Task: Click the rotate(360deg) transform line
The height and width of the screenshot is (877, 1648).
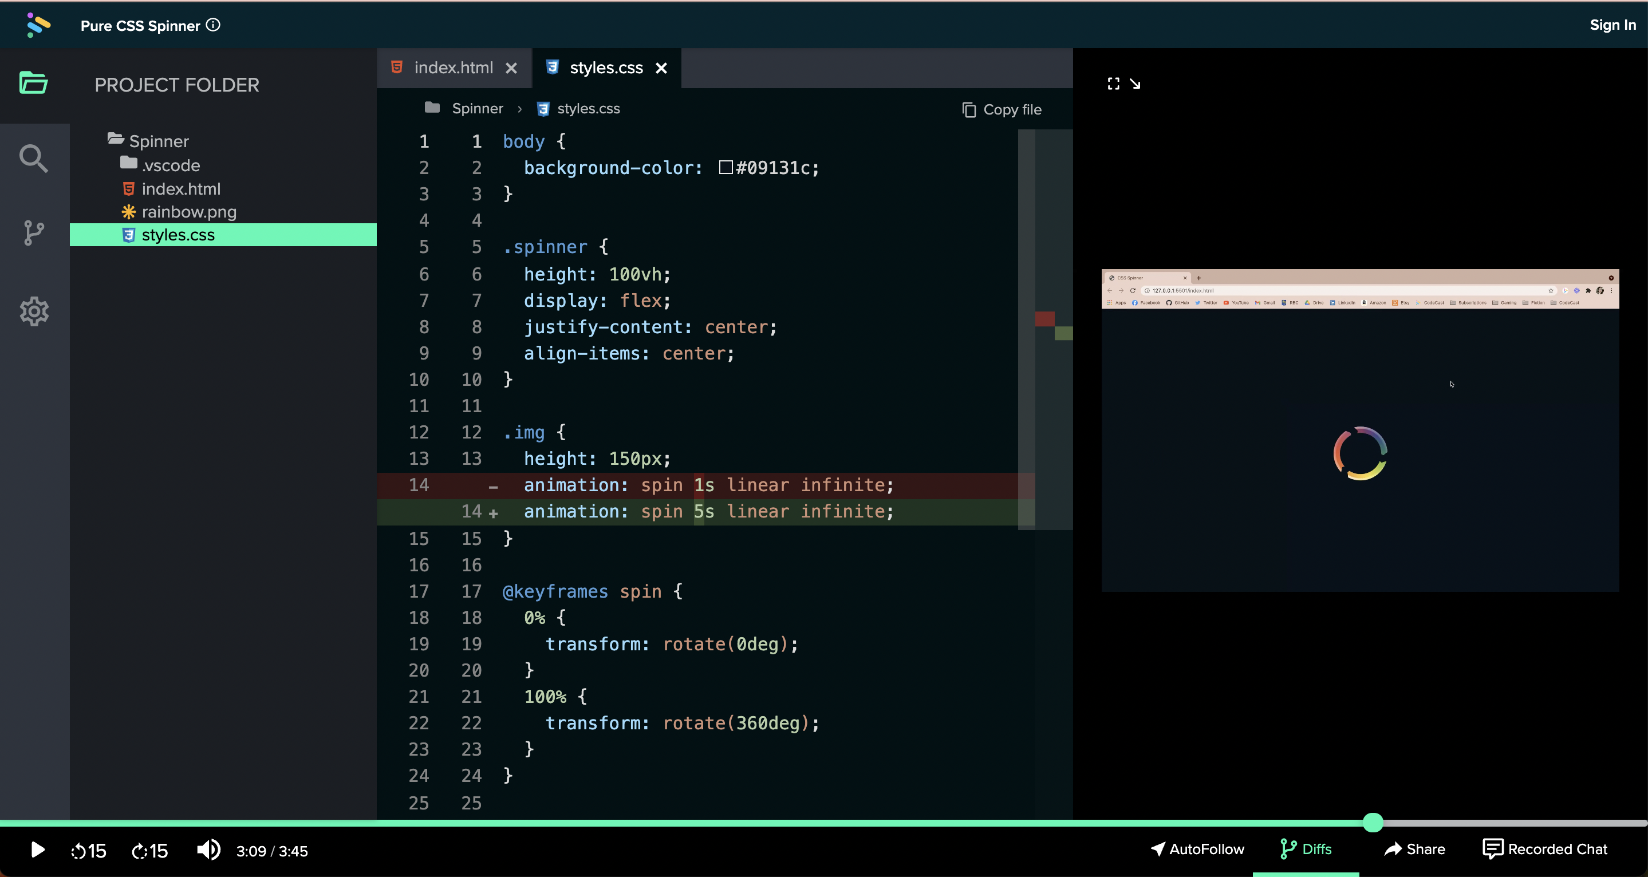Action: [x=682, y=724]
